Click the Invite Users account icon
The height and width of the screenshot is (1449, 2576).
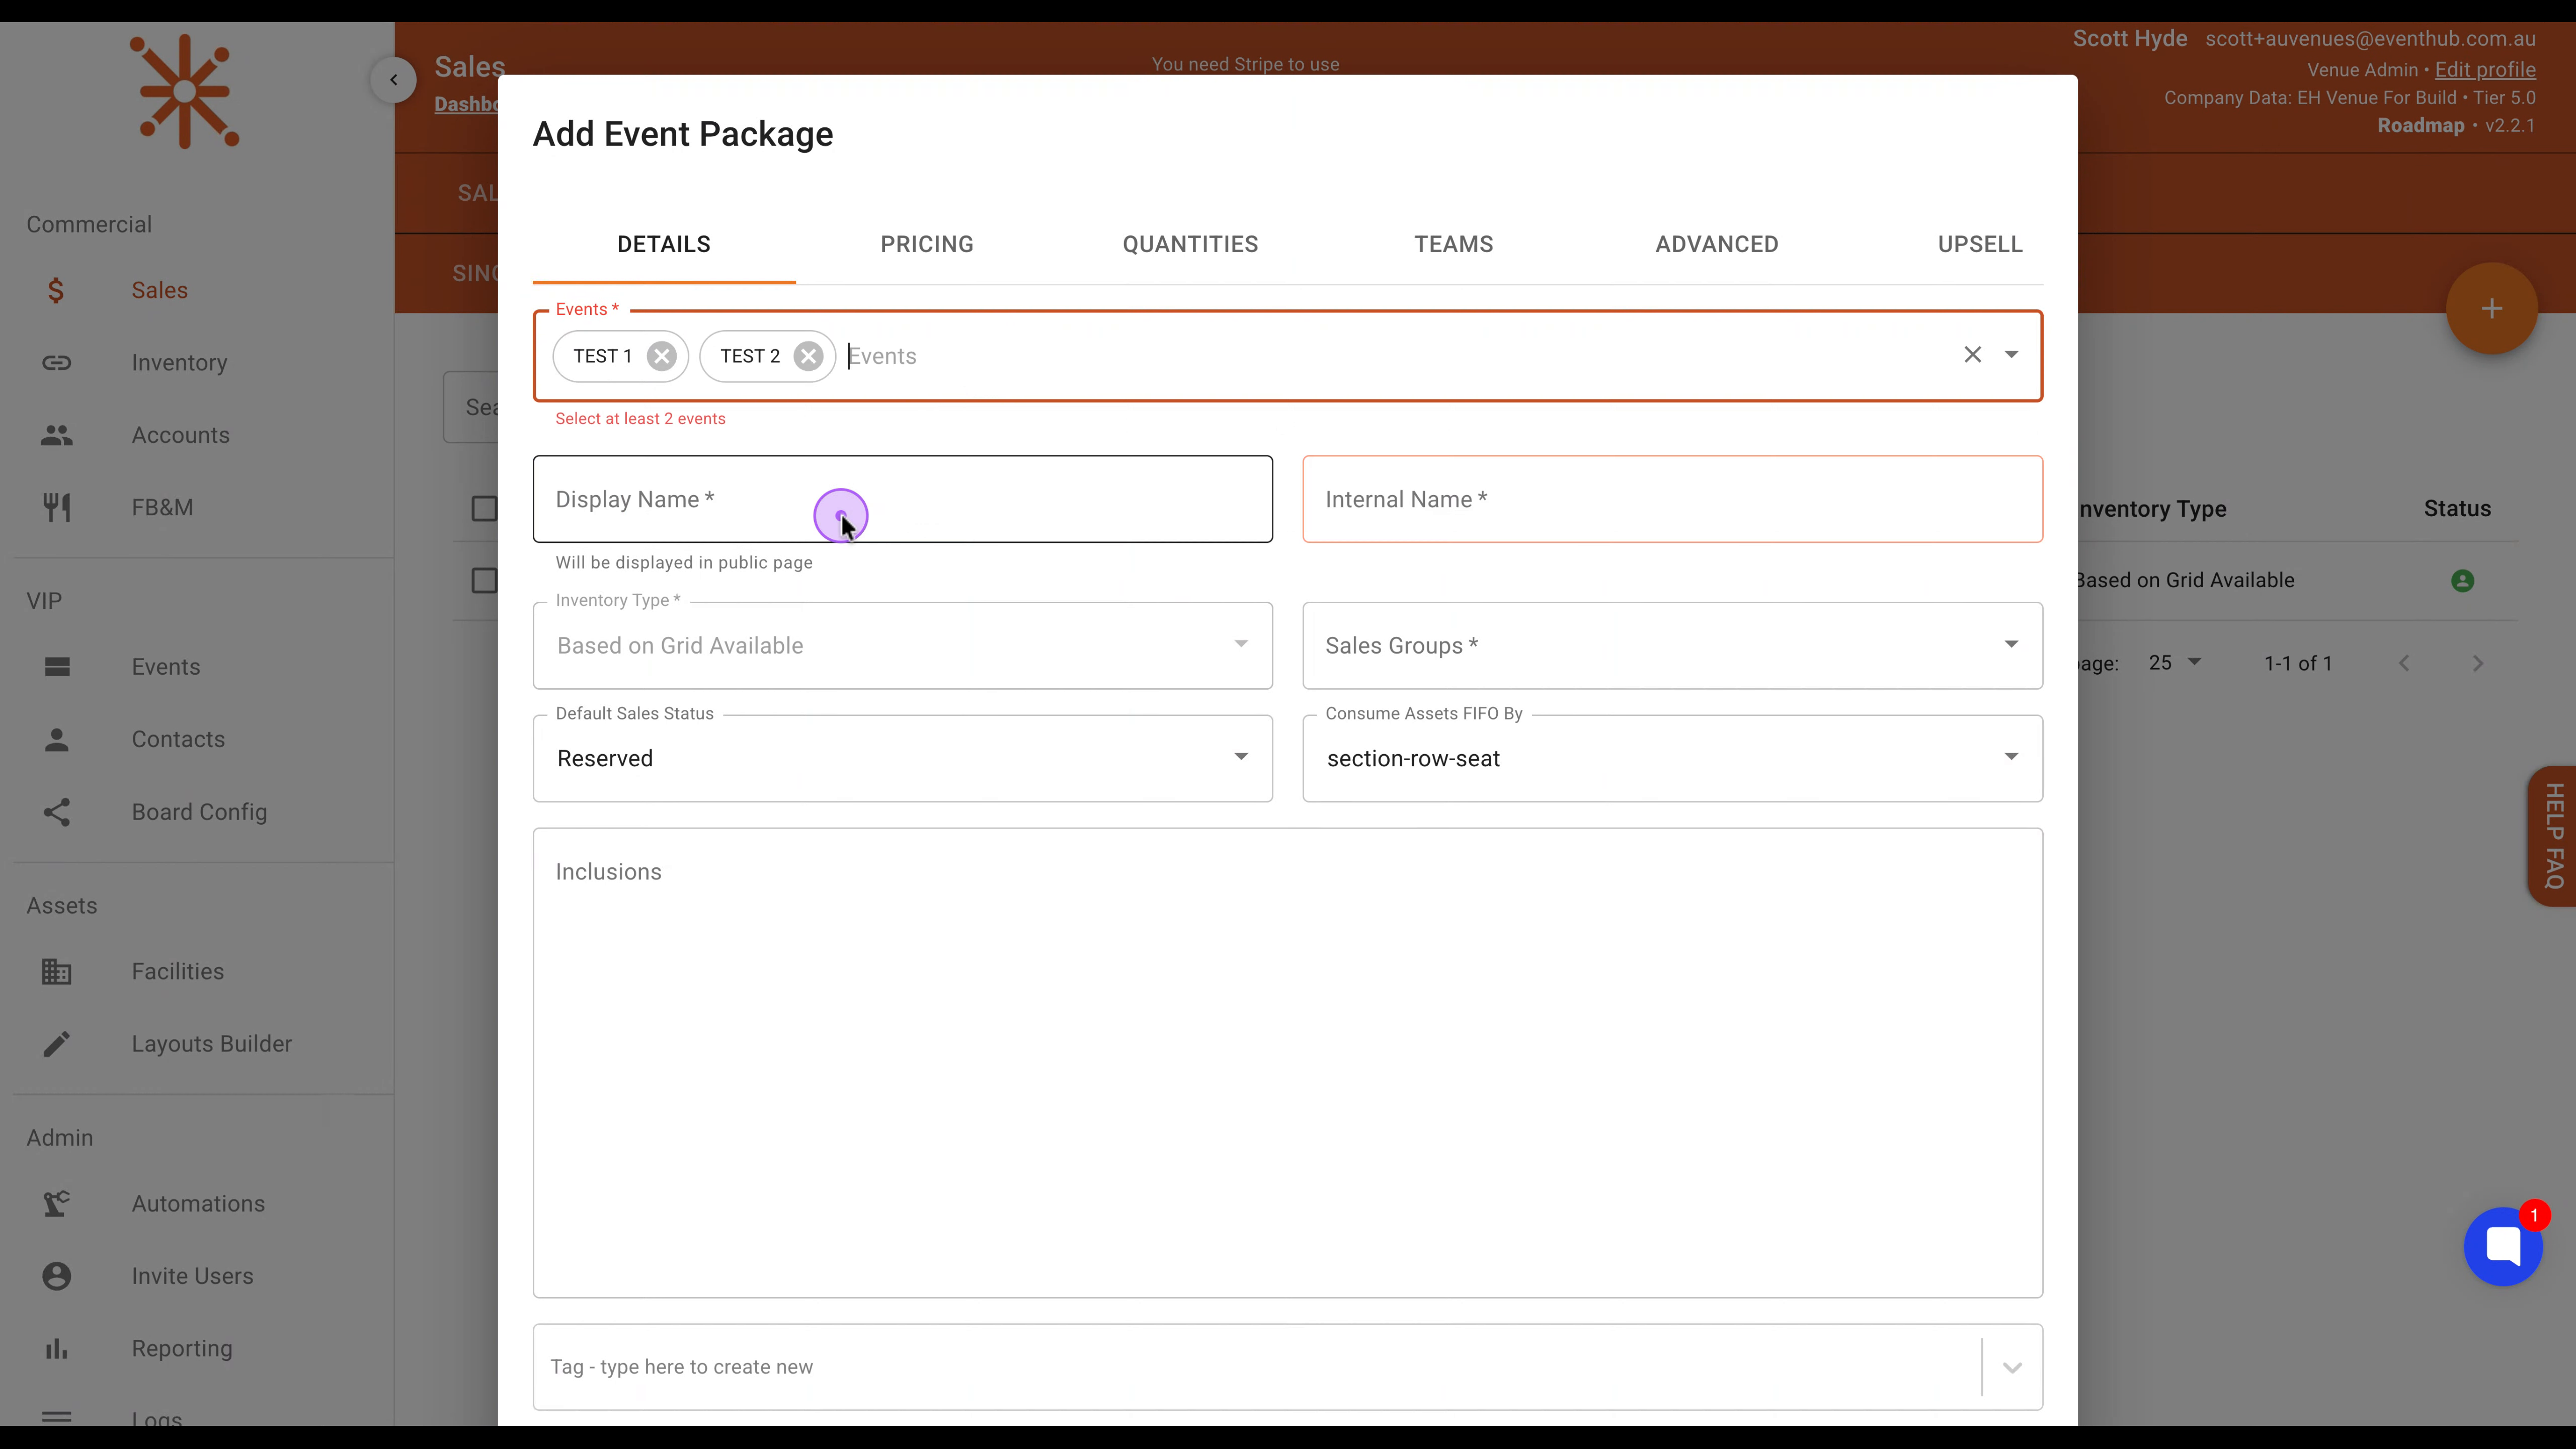coord(56,1276)
